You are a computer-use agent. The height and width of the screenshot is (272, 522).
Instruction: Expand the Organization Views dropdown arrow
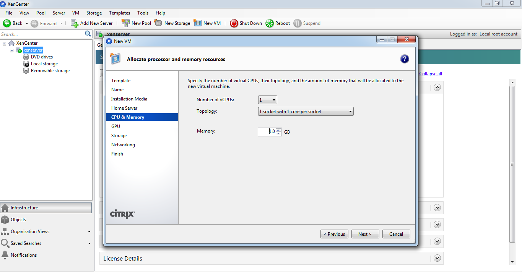click(89, 232)
